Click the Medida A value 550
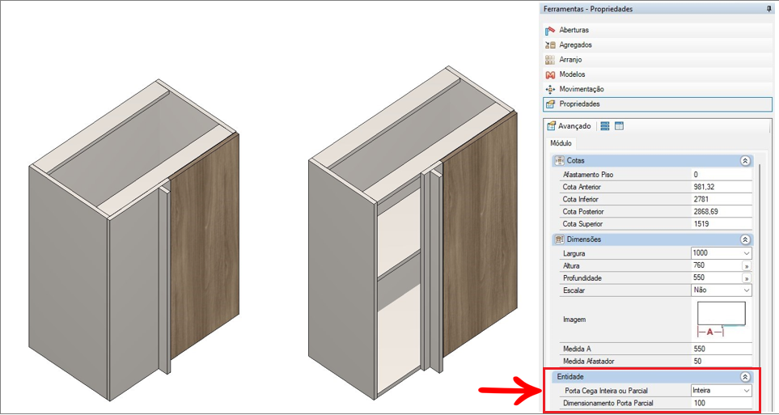The width and height of the screenshot is (779, 415). pos(721,349)
